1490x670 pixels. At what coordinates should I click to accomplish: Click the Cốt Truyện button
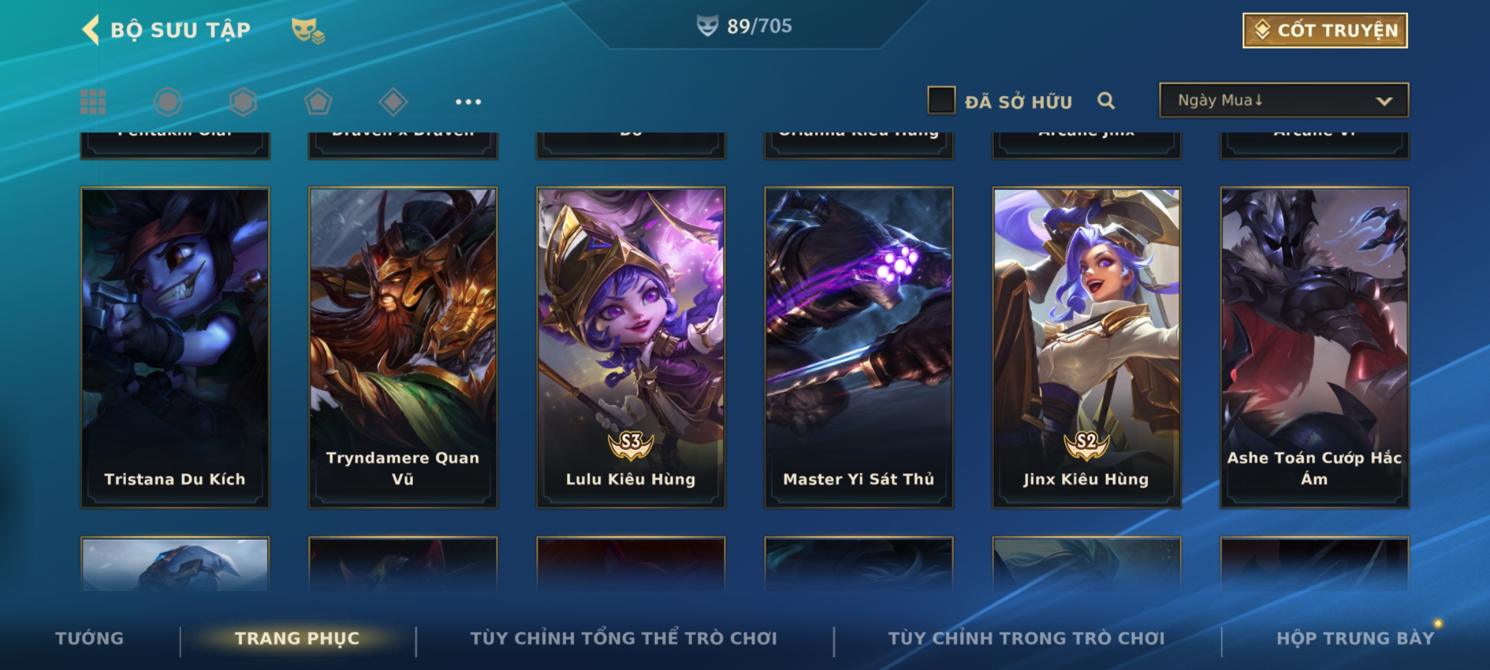pos(1325,30)
